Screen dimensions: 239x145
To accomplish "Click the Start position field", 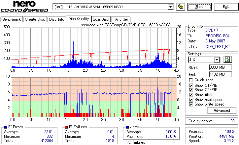I will coord(221,67).
